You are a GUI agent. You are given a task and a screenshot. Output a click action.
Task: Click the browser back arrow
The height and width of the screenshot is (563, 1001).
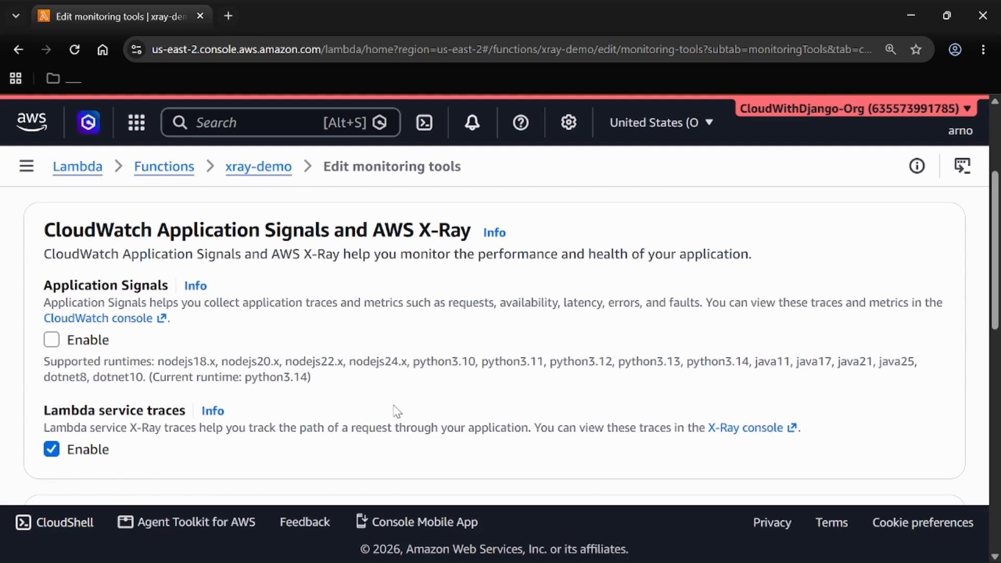(x=18, y=50)
